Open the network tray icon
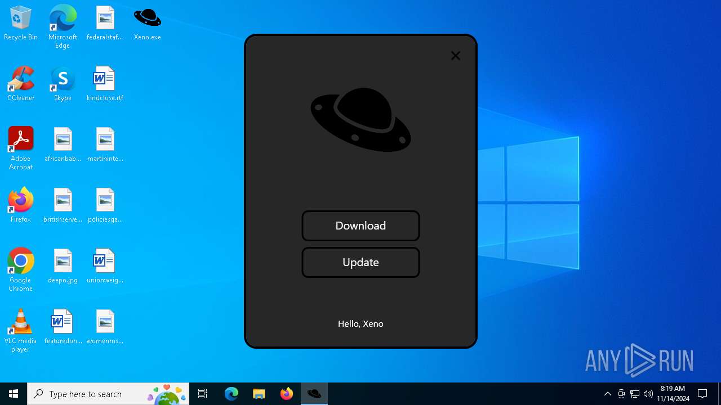 [635, 394]
